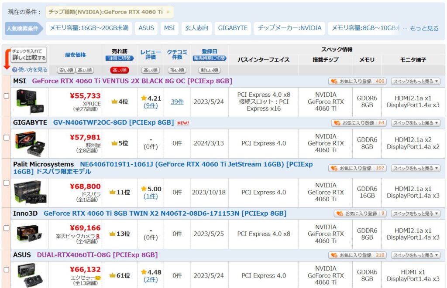The height and width of the screenshot is (288, 447).
Task: Expand スペックをもっと見る for Inno3D card
Action: click(416, 213)
